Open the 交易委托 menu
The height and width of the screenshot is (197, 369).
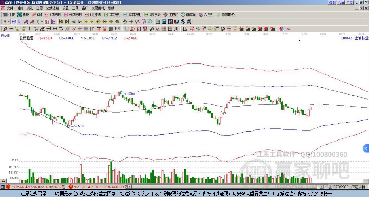point(98,8)
